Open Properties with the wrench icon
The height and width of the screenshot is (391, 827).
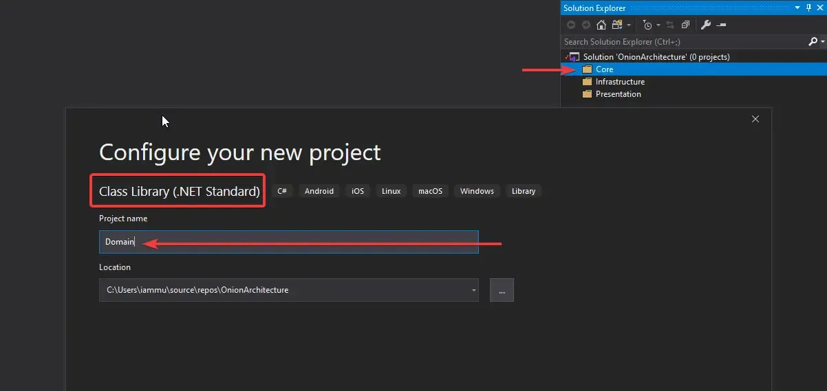click(x=706, y=25)
